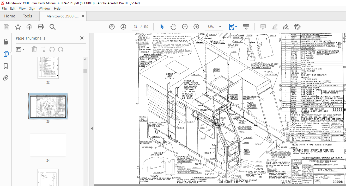The image size is (346, 186).
Task: Go to previous page arrow
Action: click(x=112, y=27)
